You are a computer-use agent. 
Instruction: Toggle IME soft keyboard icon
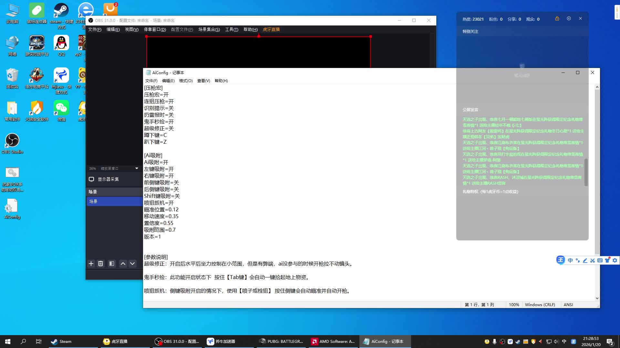pyautogui.click(x=600, y=260)
